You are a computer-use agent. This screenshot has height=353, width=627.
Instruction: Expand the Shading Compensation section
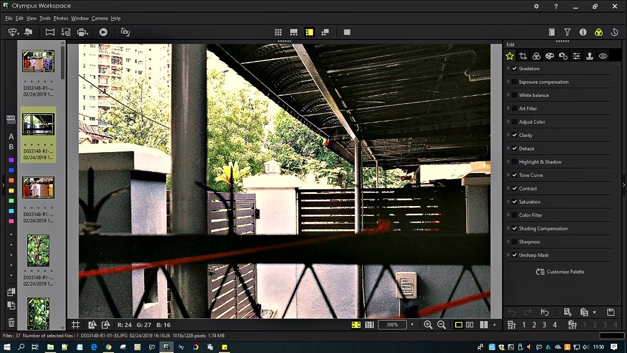tap(508, 228)
